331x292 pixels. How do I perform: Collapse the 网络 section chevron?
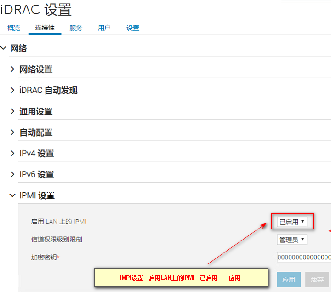(3, 48)
